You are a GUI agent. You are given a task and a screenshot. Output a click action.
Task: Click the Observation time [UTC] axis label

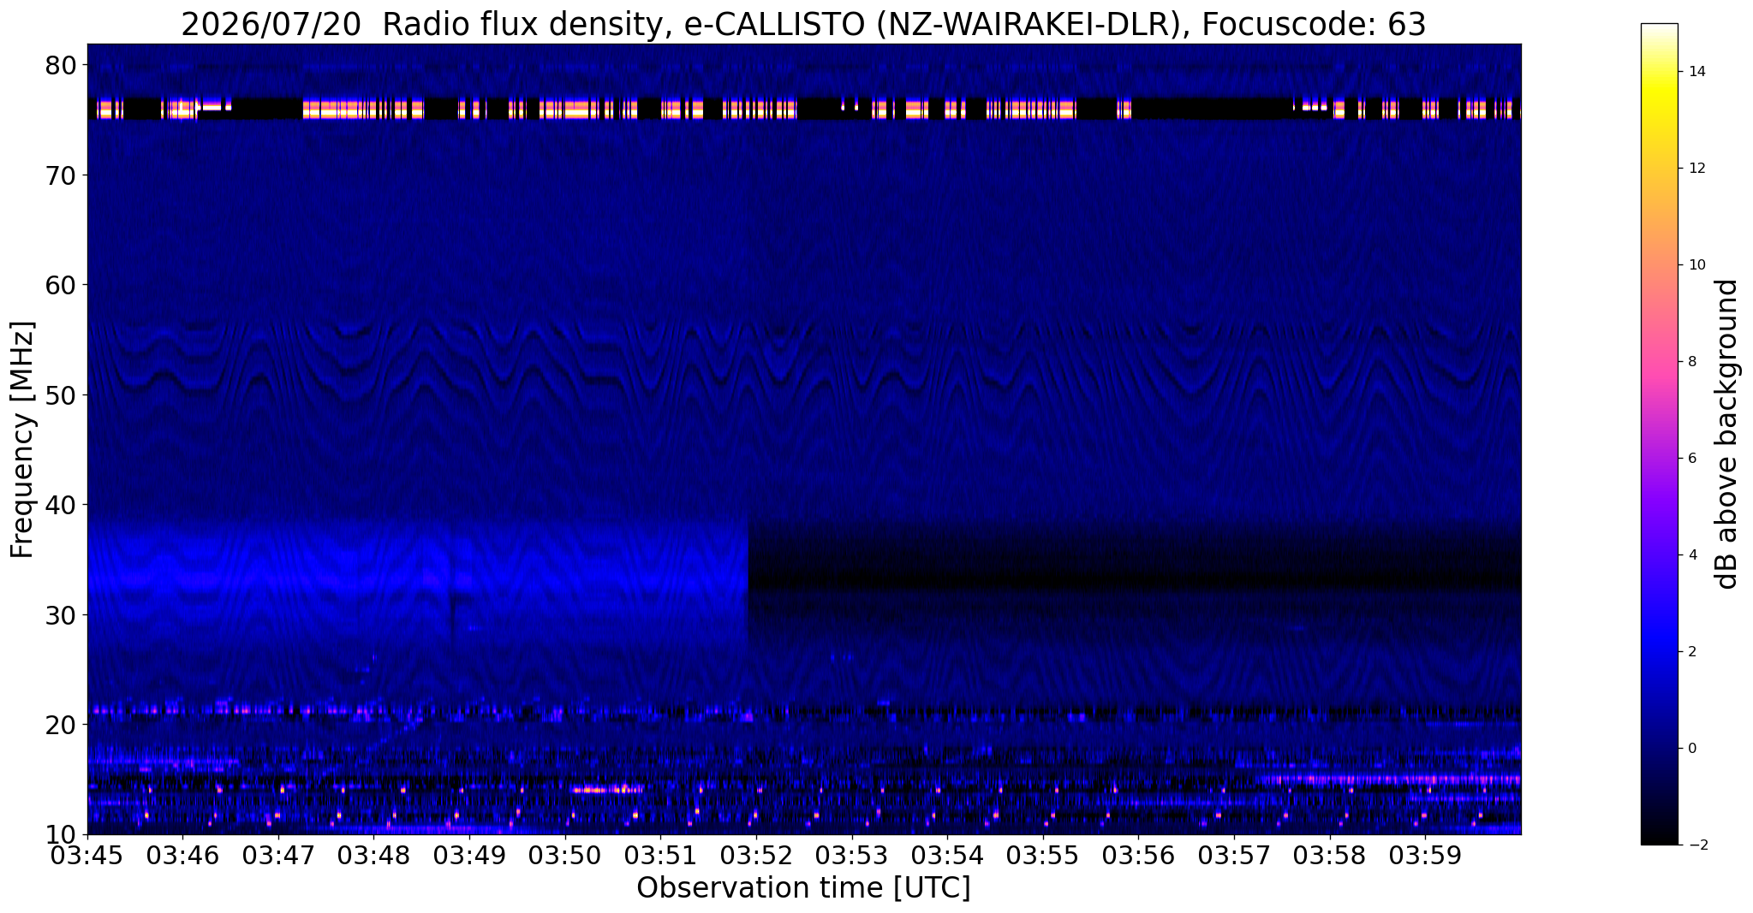tap(803, 888)
